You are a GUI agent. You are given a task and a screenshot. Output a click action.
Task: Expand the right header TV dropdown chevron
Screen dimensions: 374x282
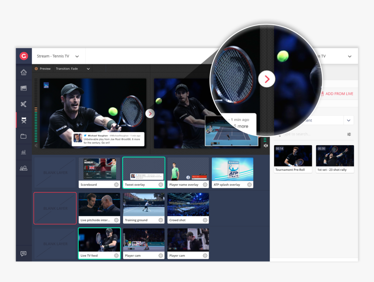350,56
